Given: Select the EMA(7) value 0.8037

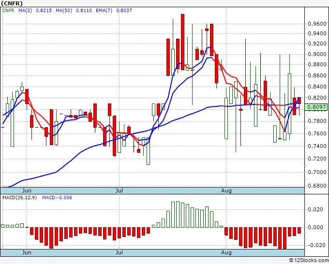Looking at the screenshot, I should (124, 10).
